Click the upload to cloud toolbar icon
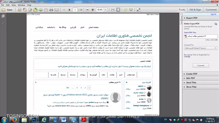This screenshot has width=219, height=123. (x=41, y=10)
